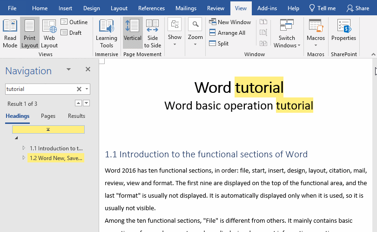
Task: Click Result 1 of 3 text
Action: click(x=22, y=104)
